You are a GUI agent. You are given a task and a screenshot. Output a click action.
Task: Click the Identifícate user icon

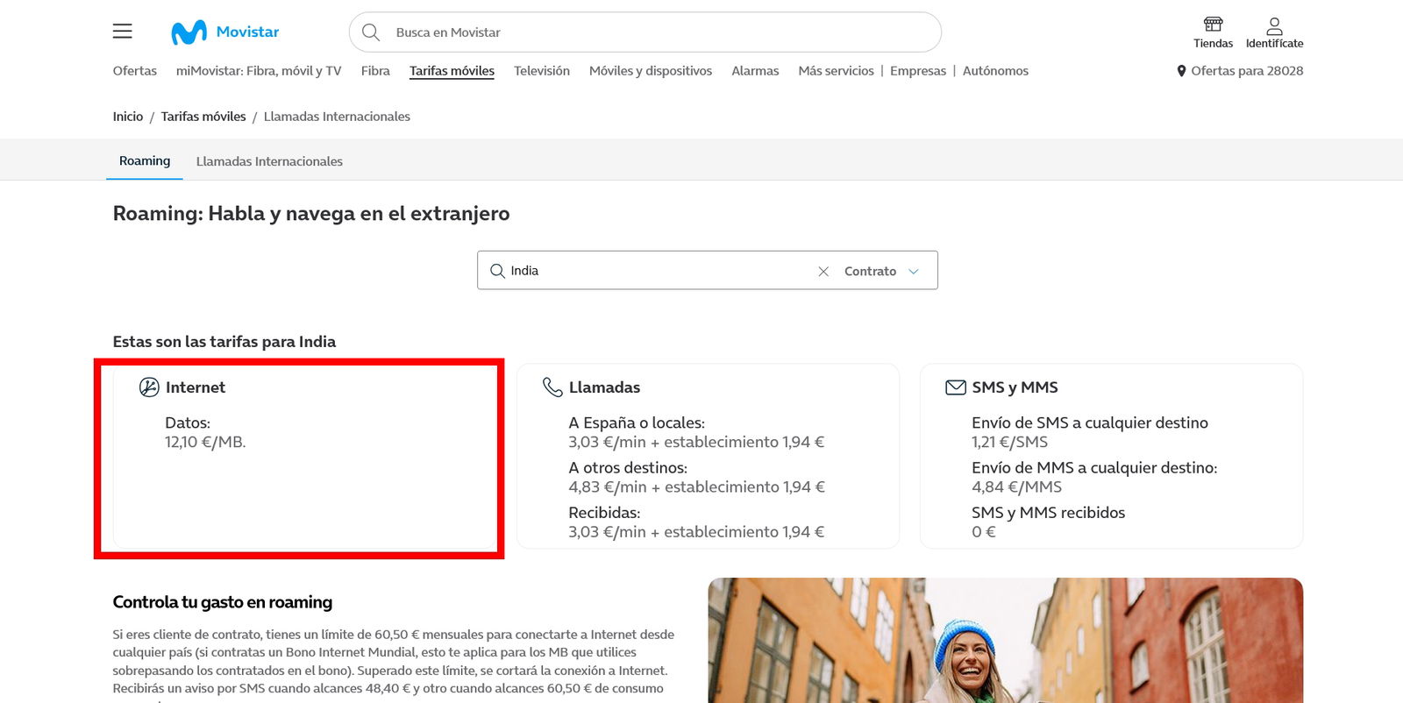tap(1274, 25)
